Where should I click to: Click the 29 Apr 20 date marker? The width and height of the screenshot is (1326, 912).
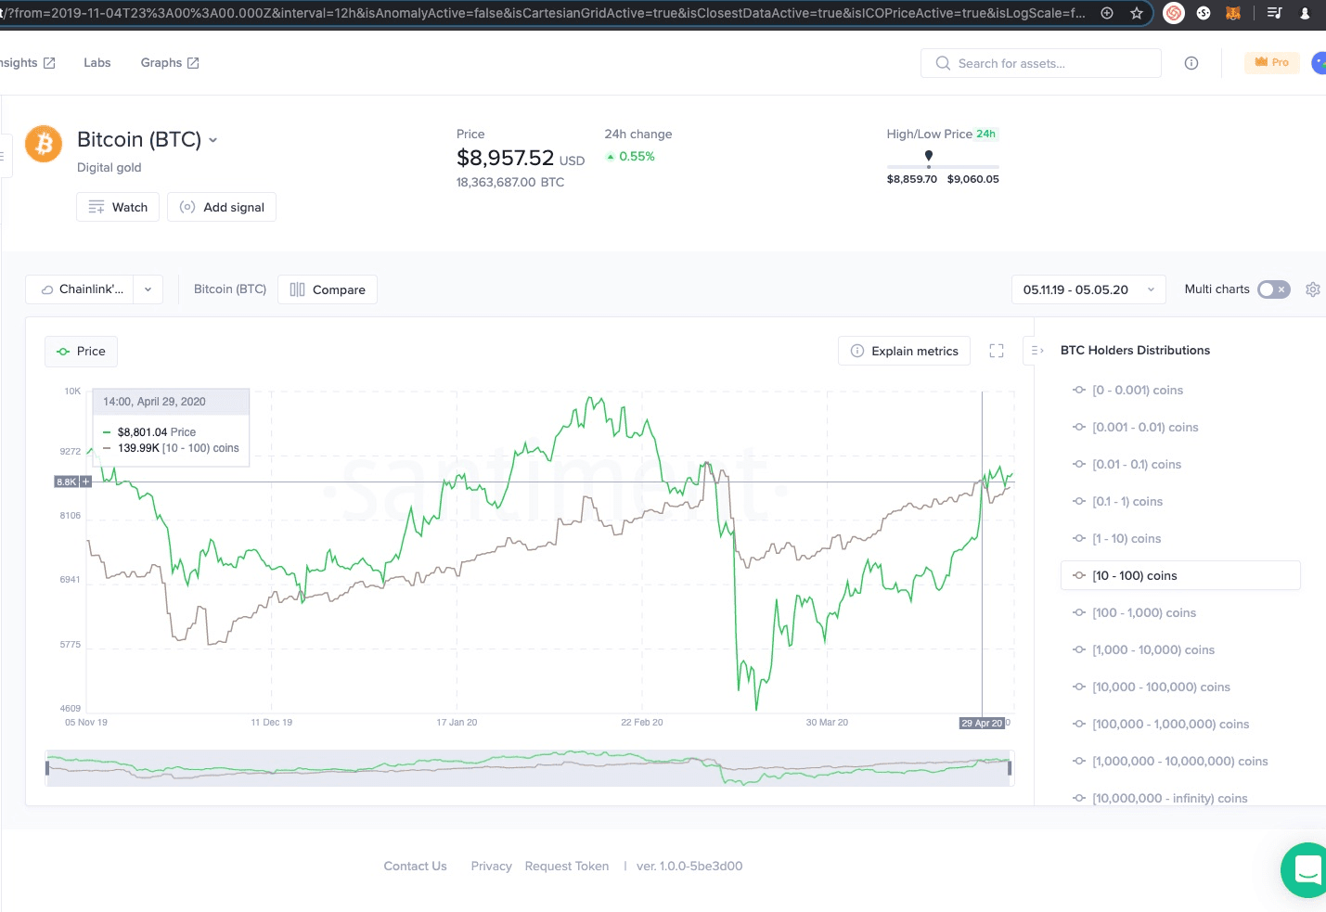click(x=982, y=723)
